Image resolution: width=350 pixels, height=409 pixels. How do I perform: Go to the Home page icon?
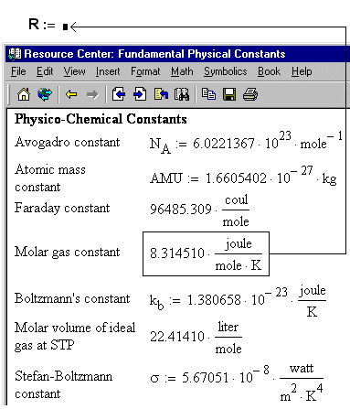tap(24, 94)
